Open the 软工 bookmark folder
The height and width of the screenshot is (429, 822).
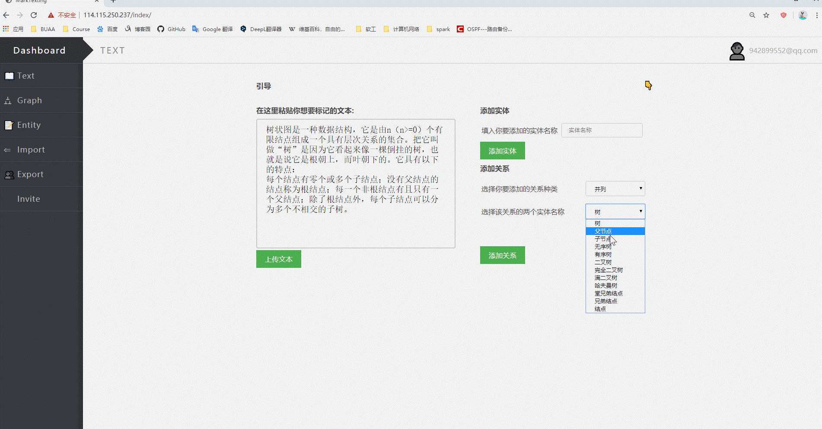(x=366, y=29)
